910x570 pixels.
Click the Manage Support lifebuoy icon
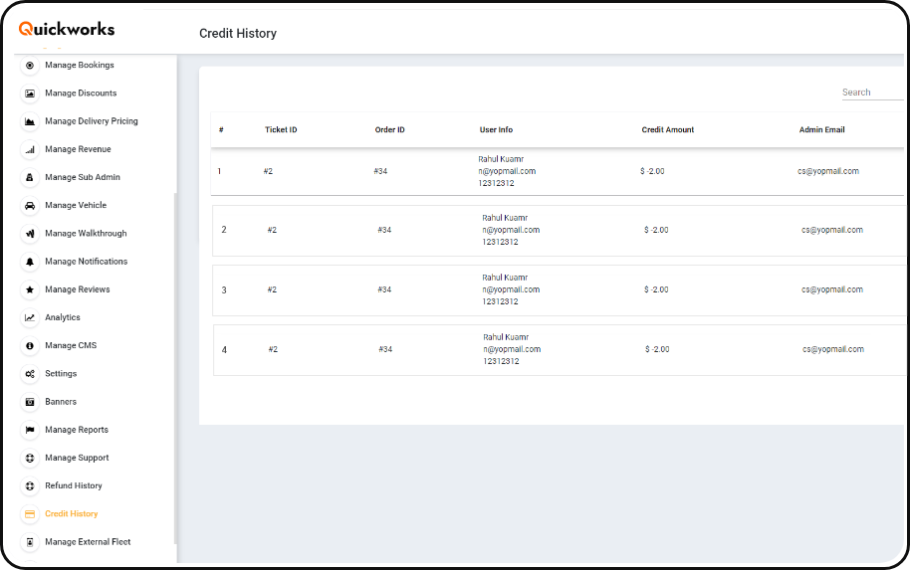click(30, 458)
